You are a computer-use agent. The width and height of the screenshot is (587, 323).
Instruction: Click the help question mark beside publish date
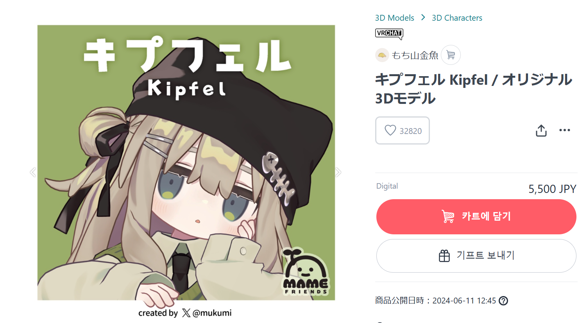[x=503, y=301]
